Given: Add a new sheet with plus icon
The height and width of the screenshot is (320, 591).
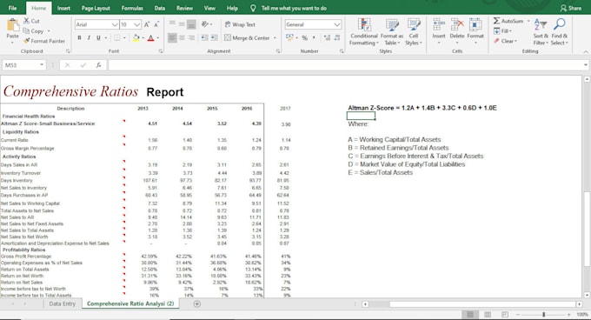Looking at the screenshot, I should click(196, 303).
